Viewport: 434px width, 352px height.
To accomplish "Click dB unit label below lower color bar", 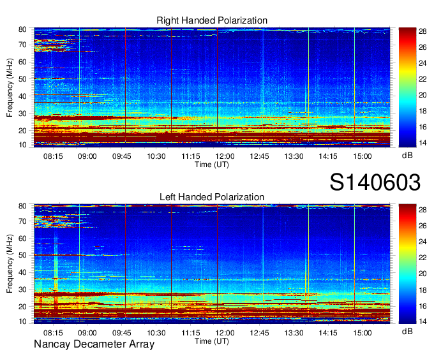I will point(407,331).
